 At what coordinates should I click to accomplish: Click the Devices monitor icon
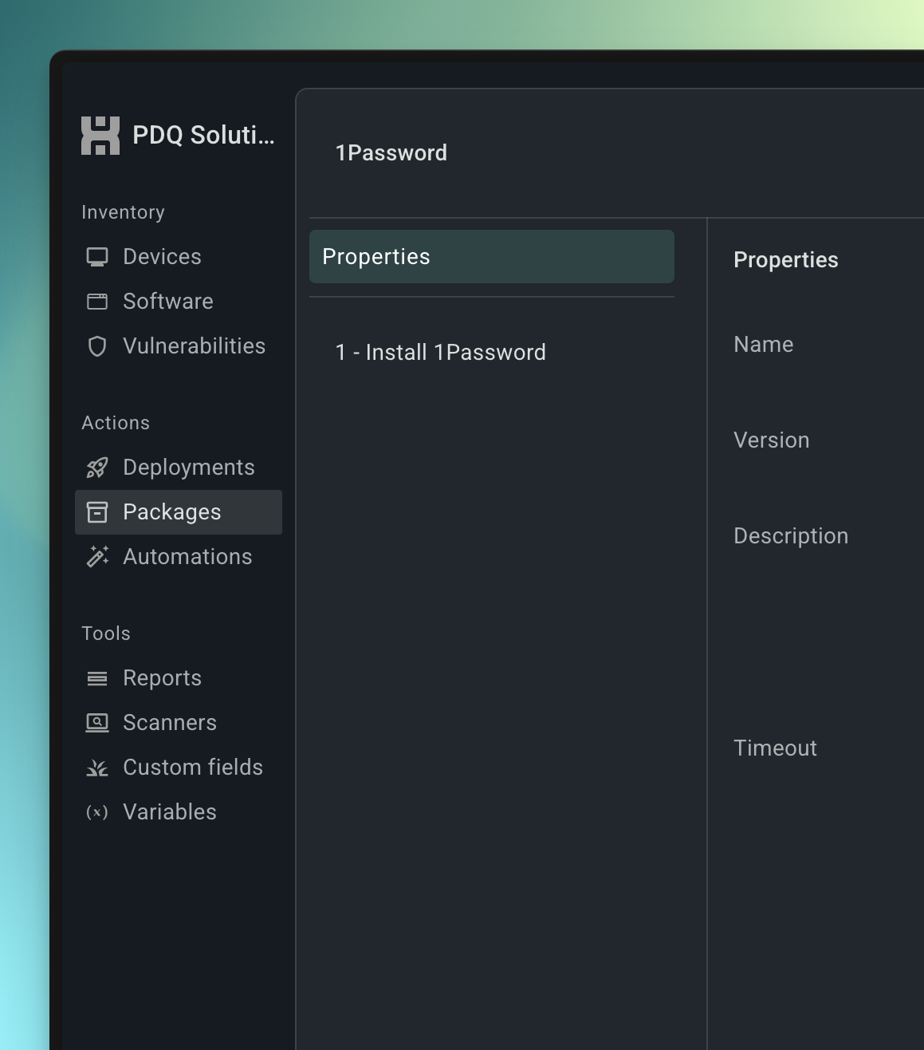(97, 257)
